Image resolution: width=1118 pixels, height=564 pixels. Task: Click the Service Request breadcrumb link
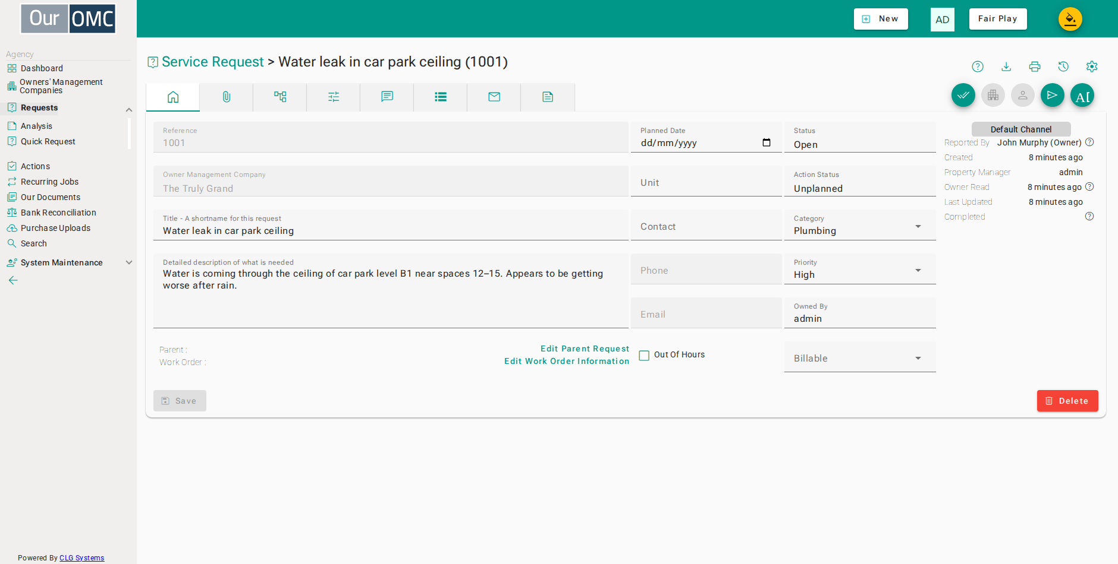(213, 62)
